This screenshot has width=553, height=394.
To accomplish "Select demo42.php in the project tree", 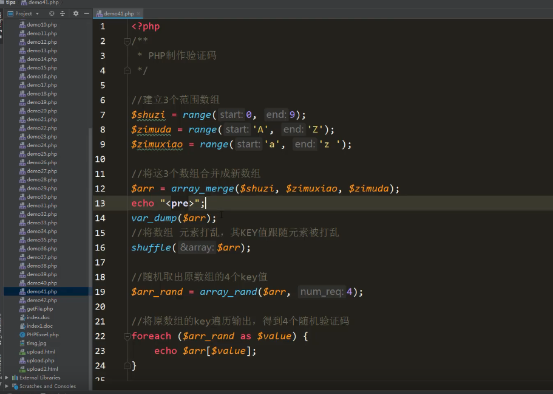I will pos(41,300).
